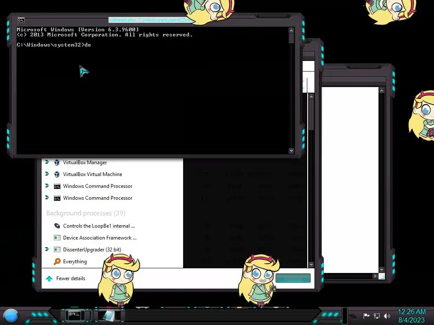Click the Command Prompt scrollbar thumb
Viewport: 434px width, 325px height.
[x=291, y=38]
